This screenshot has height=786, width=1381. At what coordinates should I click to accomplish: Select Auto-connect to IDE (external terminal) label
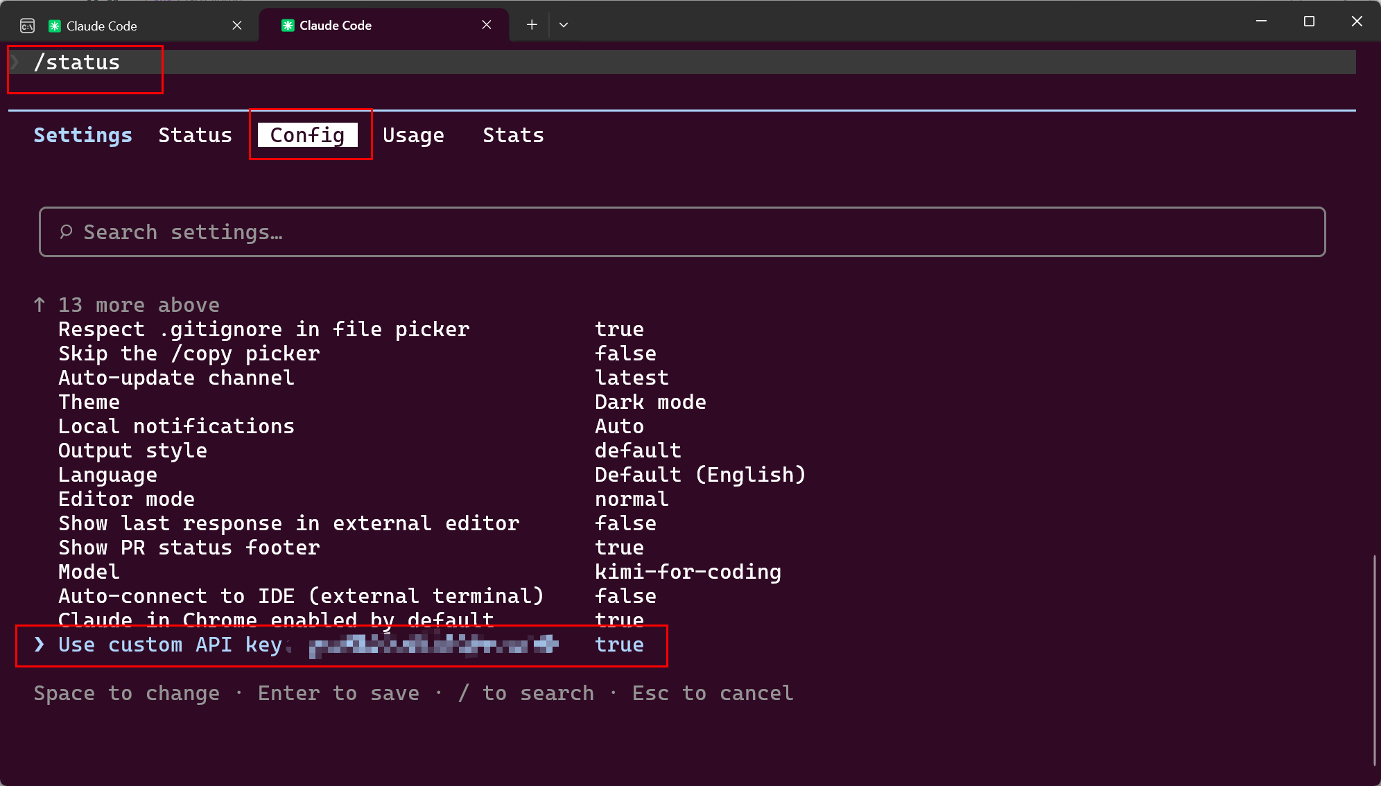(x=302, y=596)
